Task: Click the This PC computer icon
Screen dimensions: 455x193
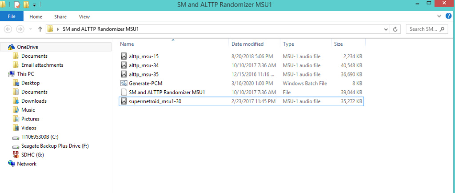Action: coord(12,74)
